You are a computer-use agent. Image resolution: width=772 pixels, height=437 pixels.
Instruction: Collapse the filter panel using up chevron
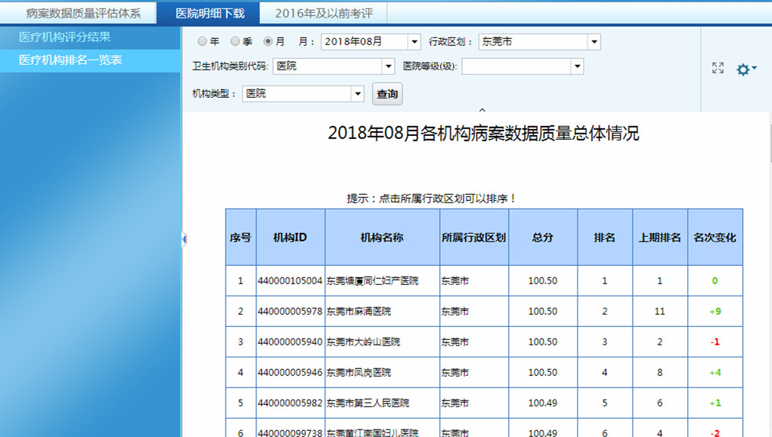(x=482, y=111)
